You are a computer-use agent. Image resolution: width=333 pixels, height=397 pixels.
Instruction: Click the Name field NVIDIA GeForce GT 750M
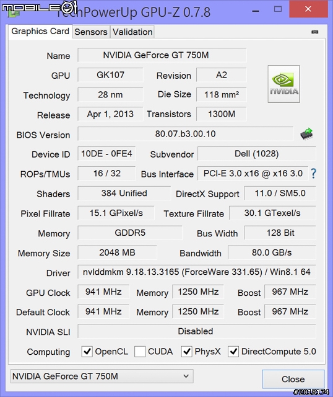162,55
